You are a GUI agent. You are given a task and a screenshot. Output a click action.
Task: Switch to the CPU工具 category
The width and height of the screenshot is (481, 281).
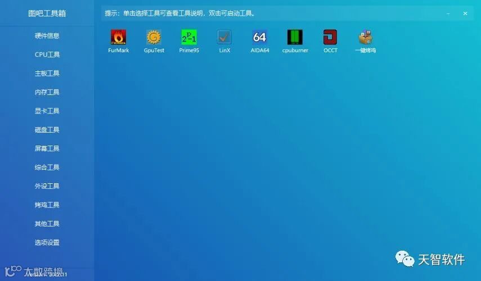[x=47, y=55]
